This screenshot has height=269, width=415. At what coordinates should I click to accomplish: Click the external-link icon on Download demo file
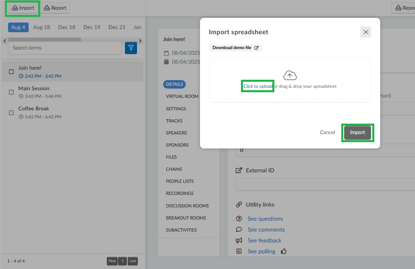tap(257, 48)
